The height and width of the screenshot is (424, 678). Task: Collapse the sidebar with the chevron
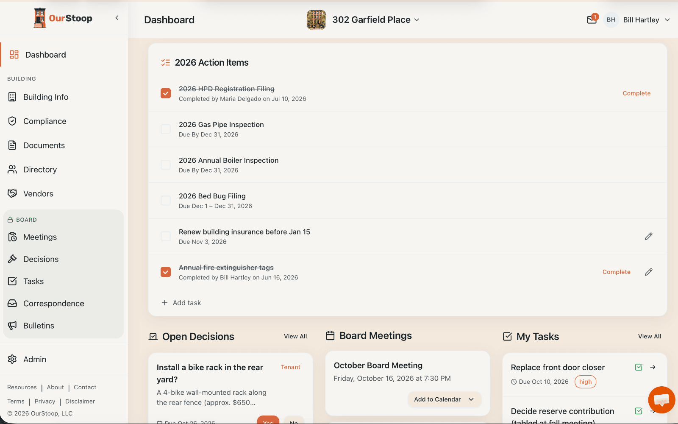coord(117,18)
